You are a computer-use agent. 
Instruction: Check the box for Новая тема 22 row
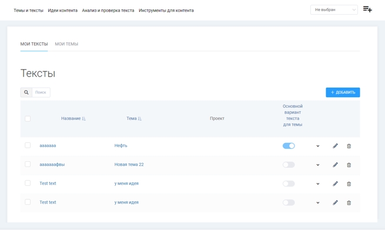pyautogui.click(x=28, y=164)
